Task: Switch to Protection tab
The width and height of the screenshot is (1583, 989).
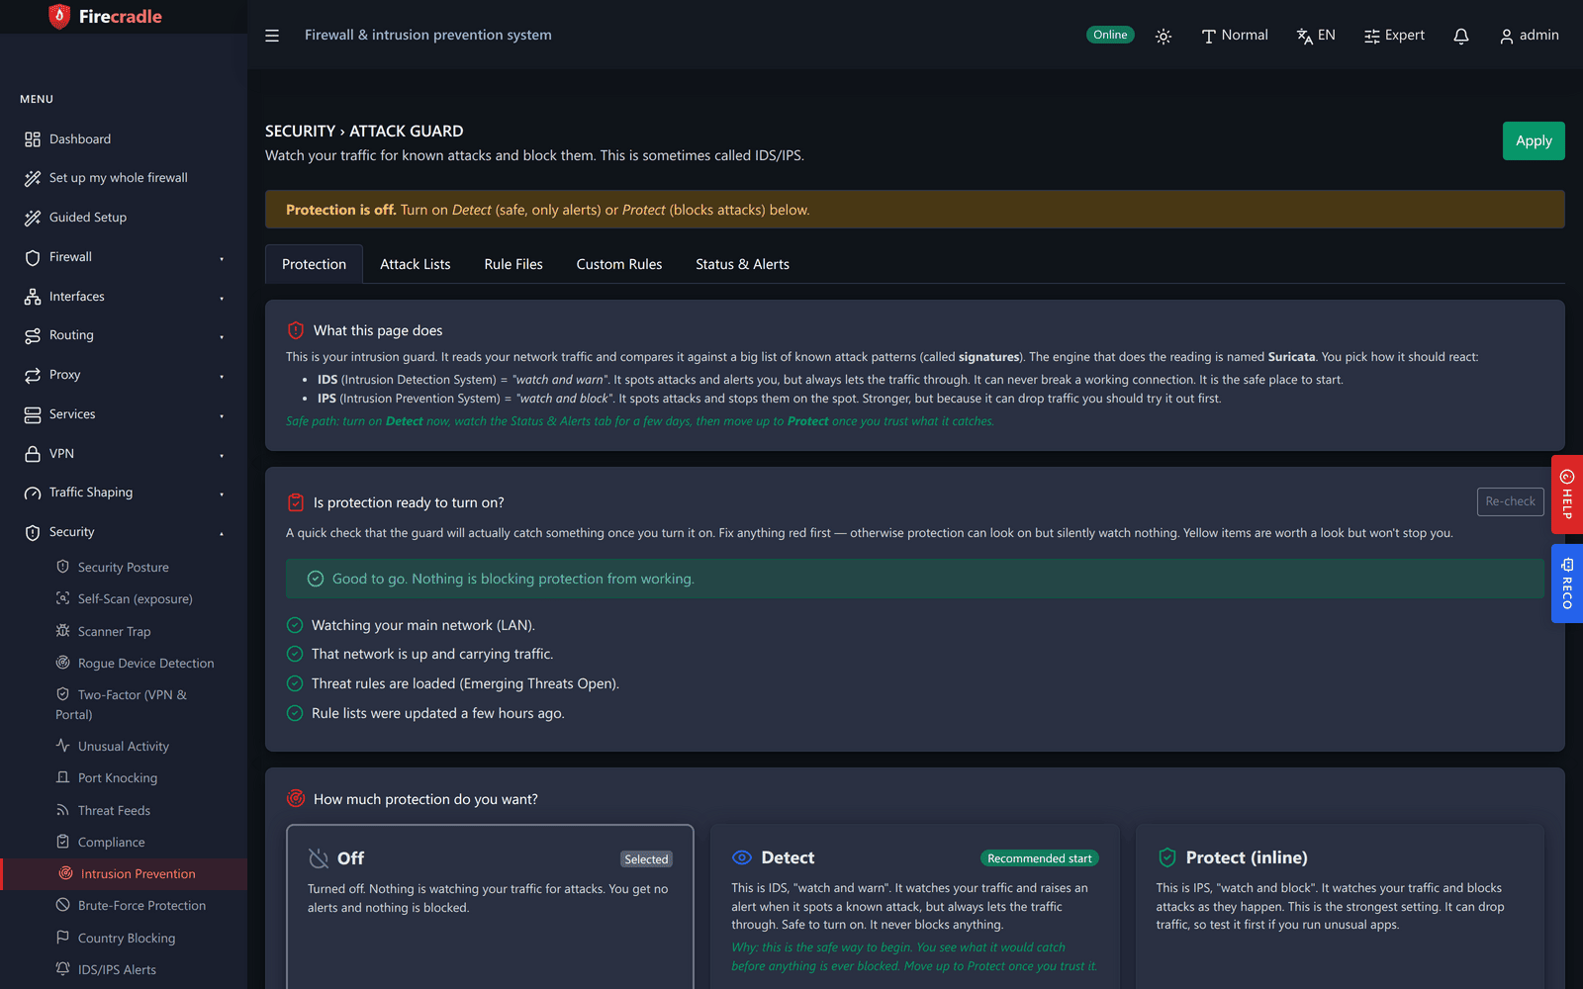Action: [x=314, y=264]
